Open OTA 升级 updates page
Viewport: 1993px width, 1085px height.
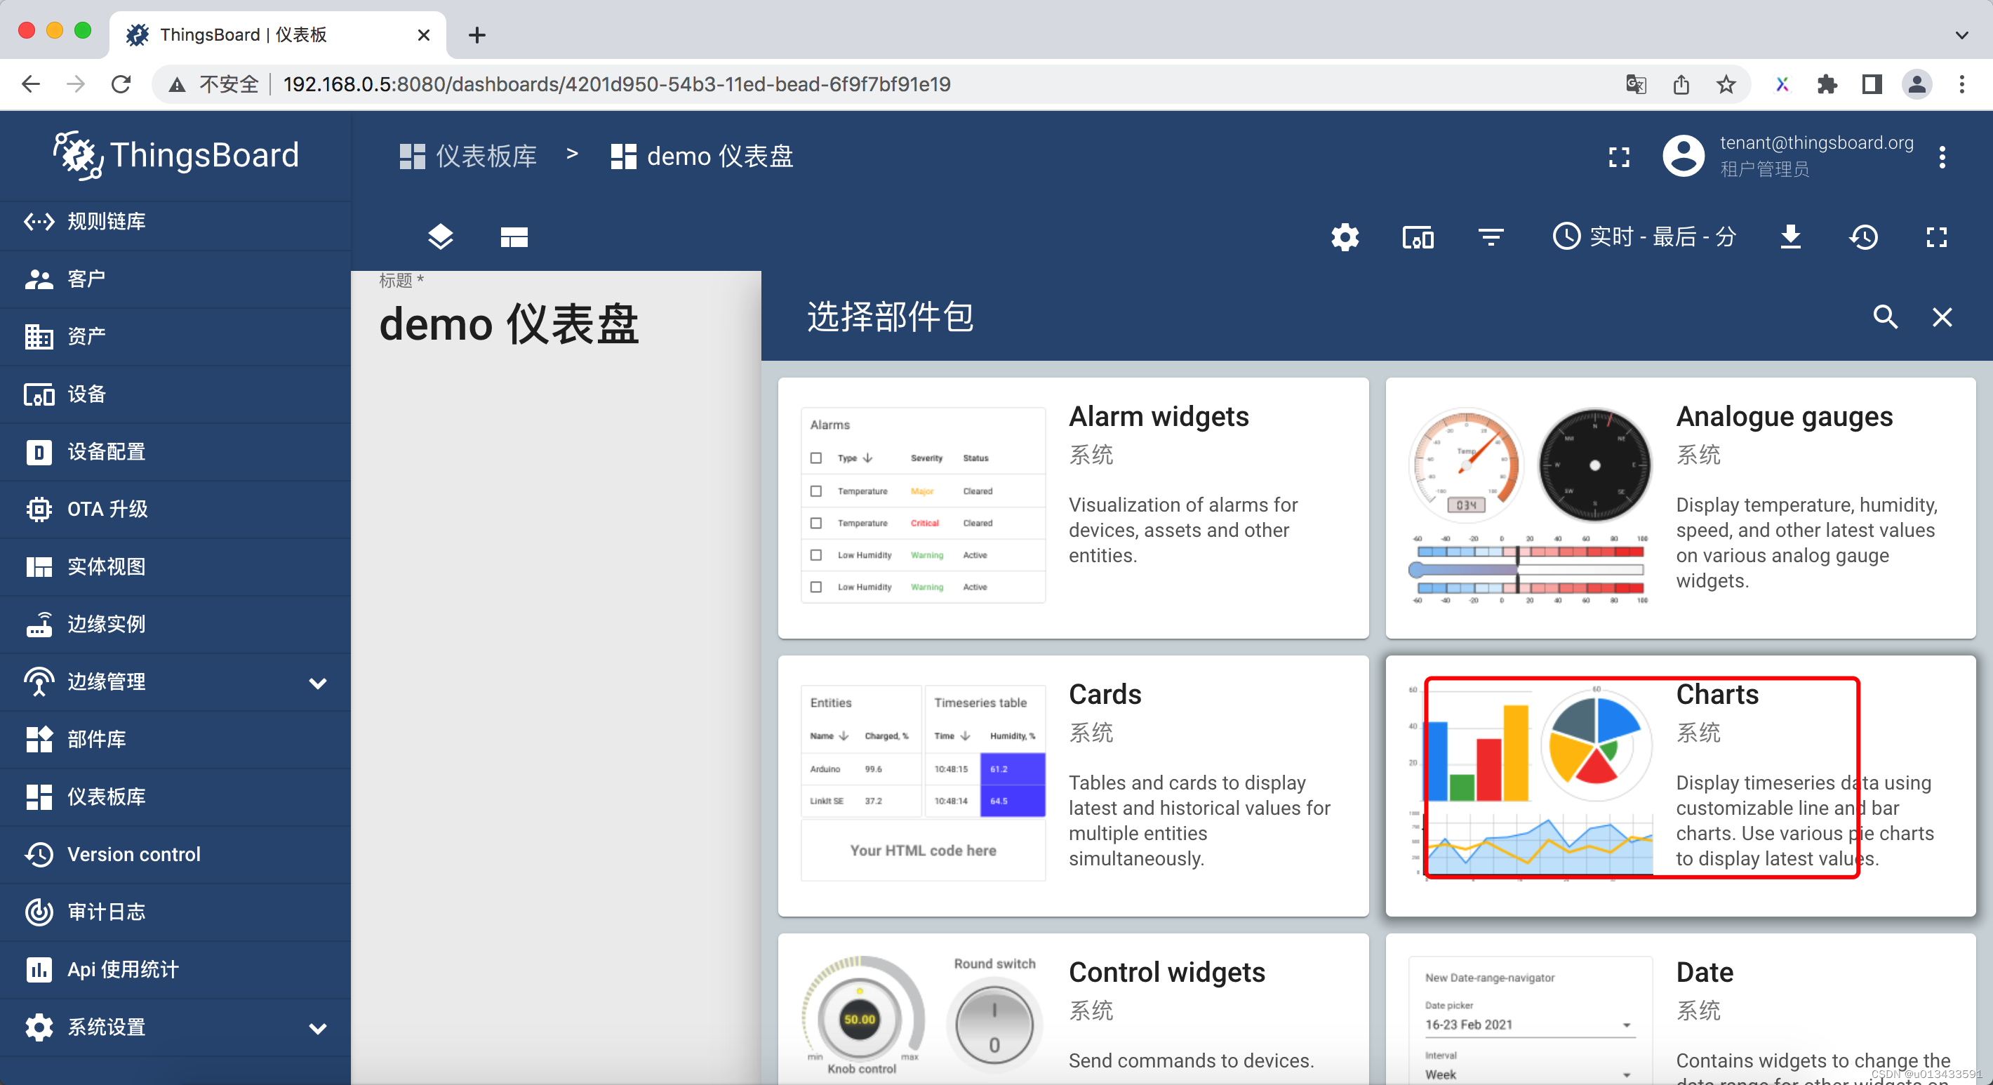click(x=175, y=508)
